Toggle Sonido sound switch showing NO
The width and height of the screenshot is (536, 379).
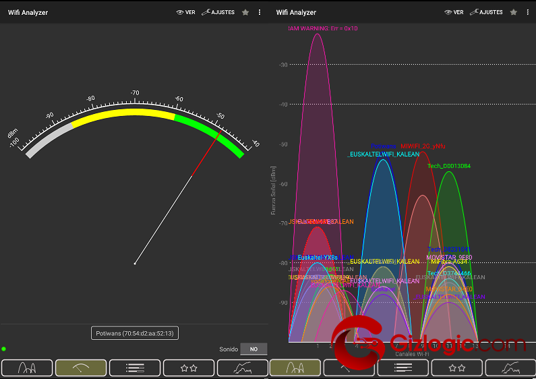(x=254, y=349)
